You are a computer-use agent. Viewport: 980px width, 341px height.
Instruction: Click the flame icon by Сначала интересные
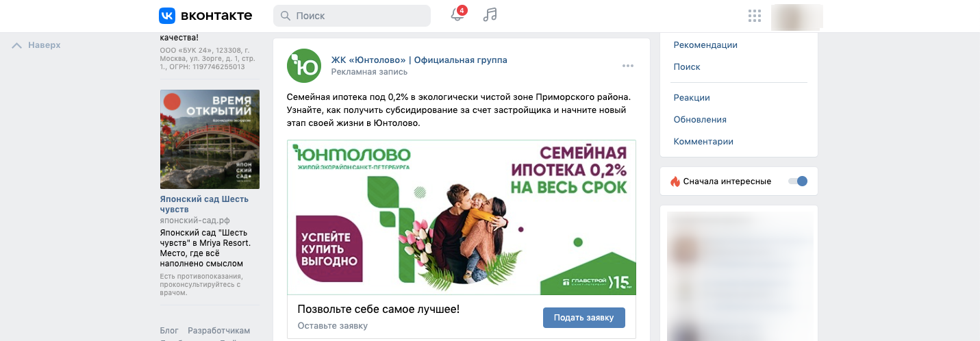675,181
